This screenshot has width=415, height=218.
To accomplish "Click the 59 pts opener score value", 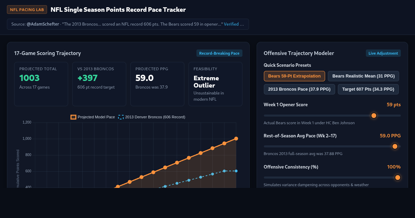I will coord(394,105).
